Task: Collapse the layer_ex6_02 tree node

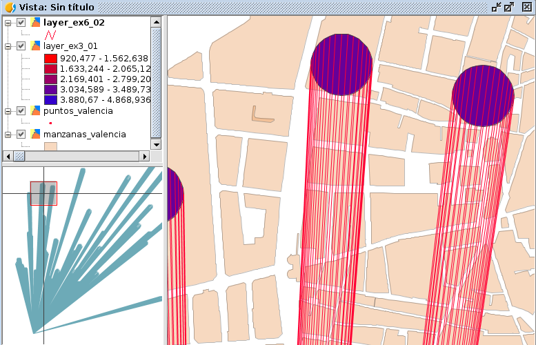Action: [x=8, y=23]
